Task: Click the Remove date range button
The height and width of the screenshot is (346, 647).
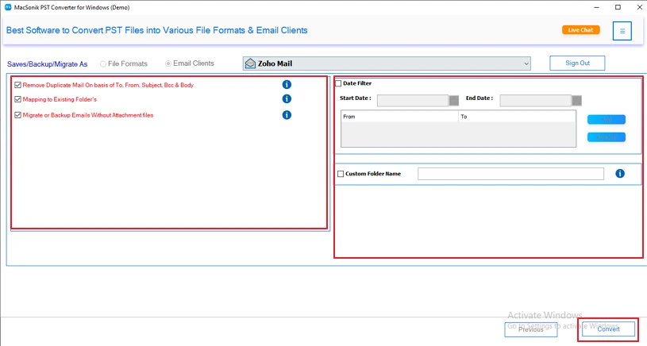Action: click(607, 137)
